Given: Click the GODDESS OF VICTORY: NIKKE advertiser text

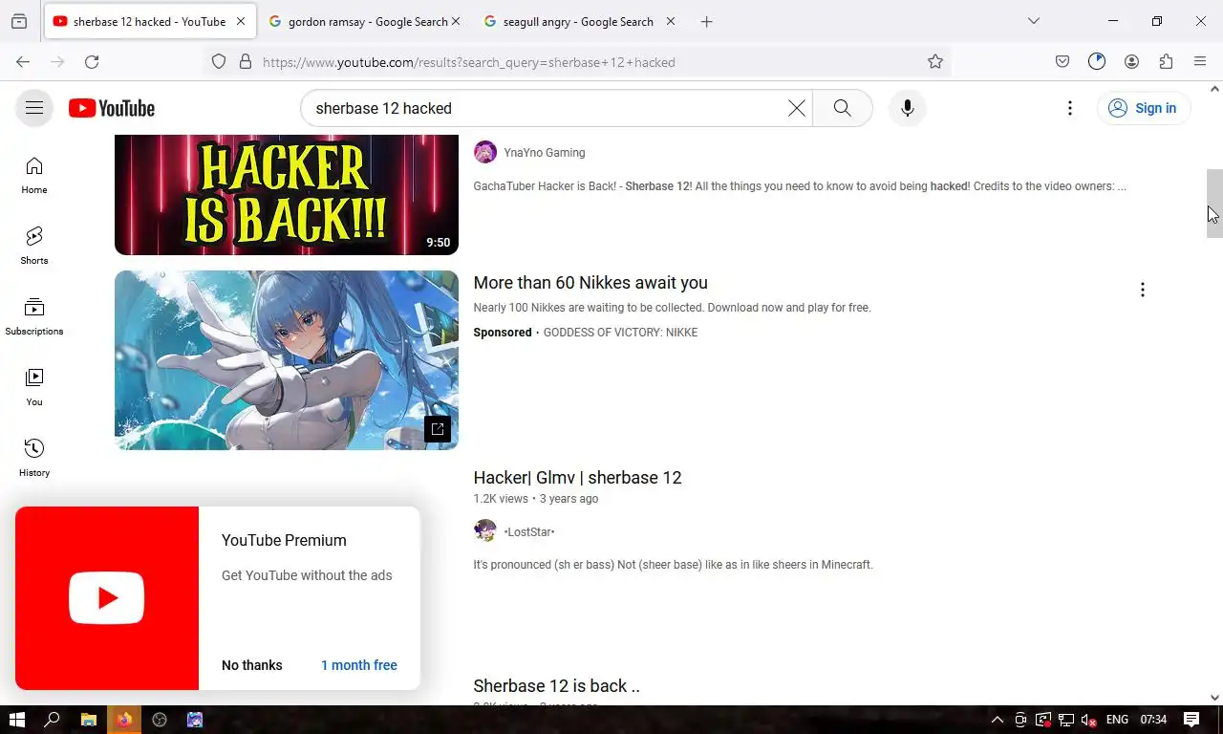Looking at the screenshot, I should (x=620, y=333).
